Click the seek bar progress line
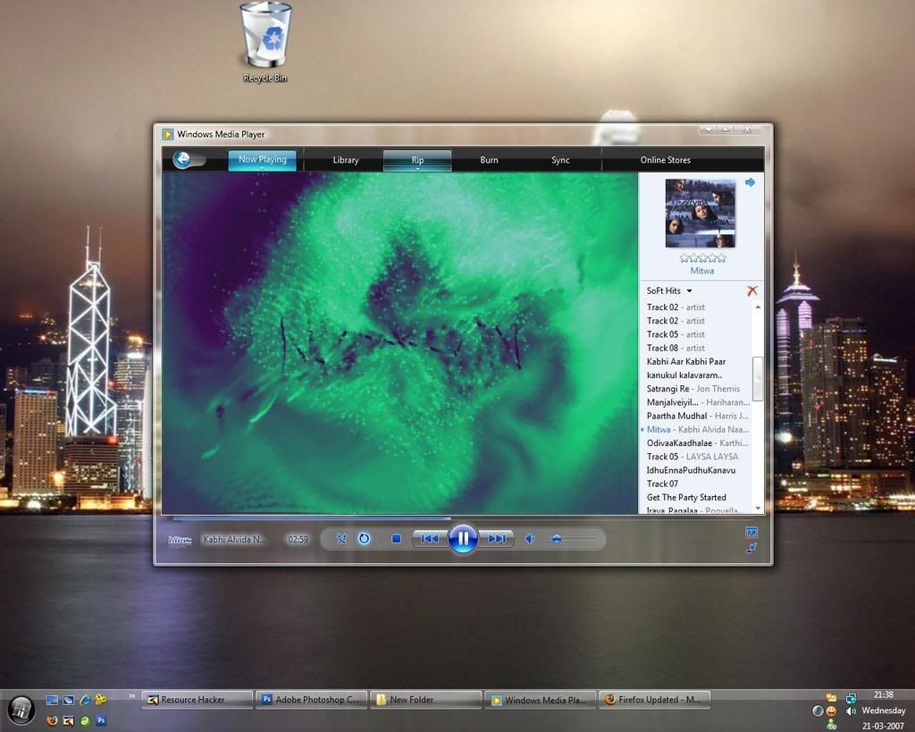915x732 pixels. tap(312, 517)
